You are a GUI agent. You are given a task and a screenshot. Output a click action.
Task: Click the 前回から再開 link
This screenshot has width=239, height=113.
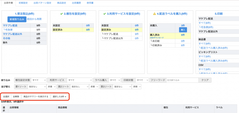coord(34,19)
